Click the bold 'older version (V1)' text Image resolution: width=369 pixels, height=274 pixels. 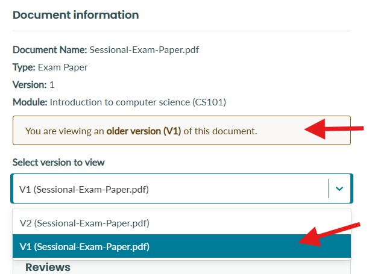click(x=143, y=131)
